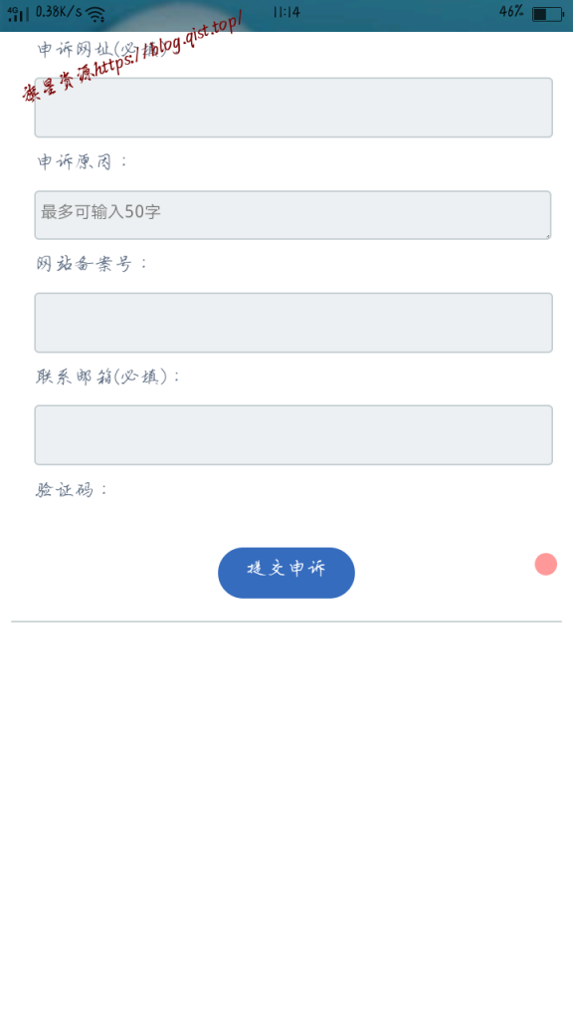This screenshot has width=573, height=1020.
Task: Click the horizontal divider below the submit button
Action: click(286, 621)
